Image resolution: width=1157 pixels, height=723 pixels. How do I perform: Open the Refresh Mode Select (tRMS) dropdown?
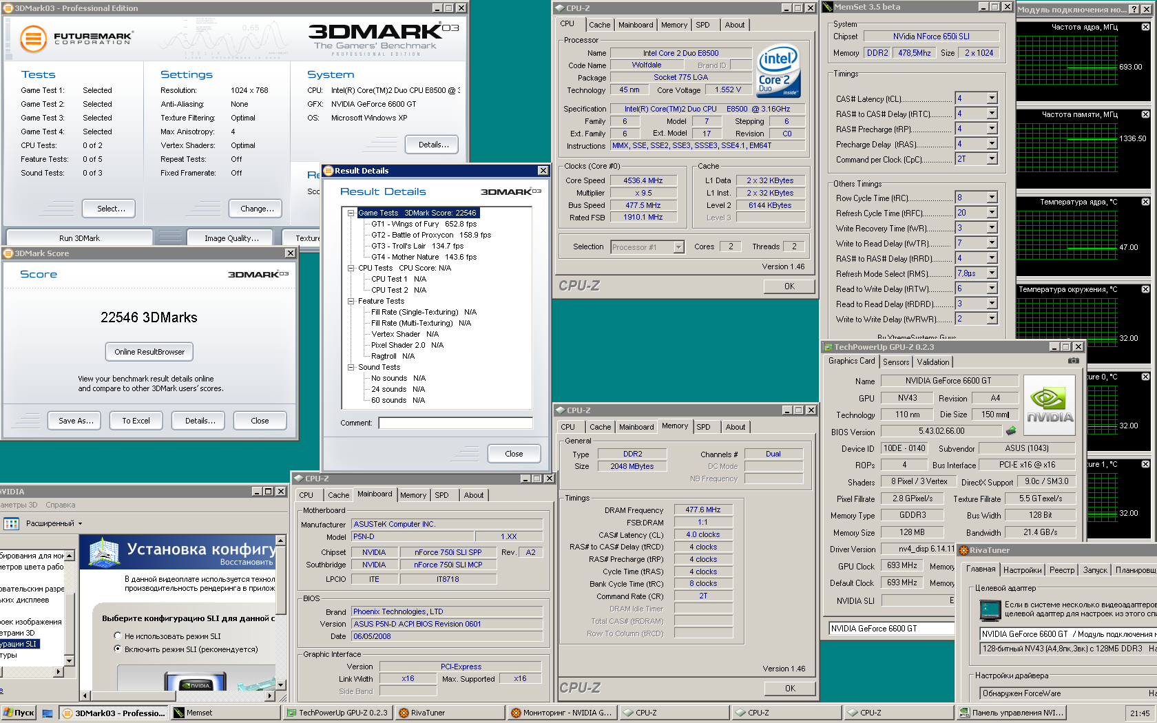(992, 273)
